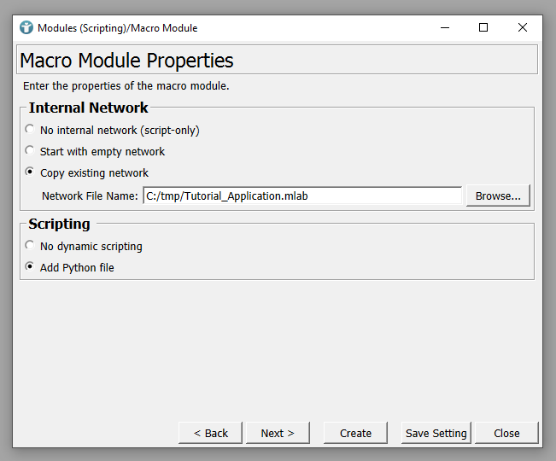The height and width of the screenshot is (461, 556).
Task: Click the Modules (Scripting)/Macro Module title text
Action: (117, 27)
